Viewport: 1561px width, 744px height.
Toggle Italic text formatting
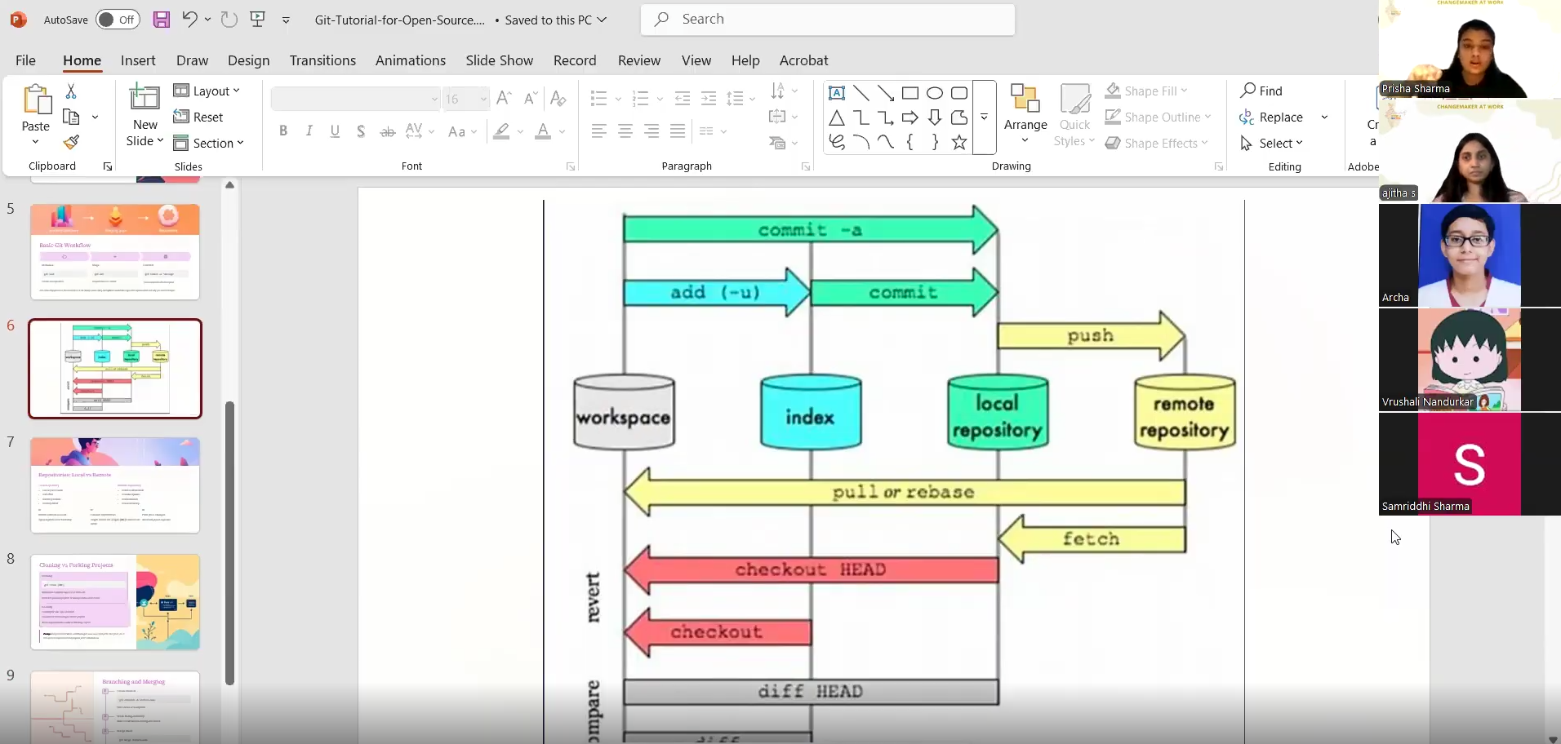[x=309, y=131]
